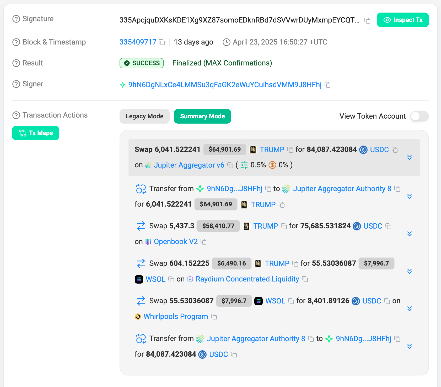441x387 pixels.
Task: Copy USDC token address in top swap summary
Action: coord(395,150)
